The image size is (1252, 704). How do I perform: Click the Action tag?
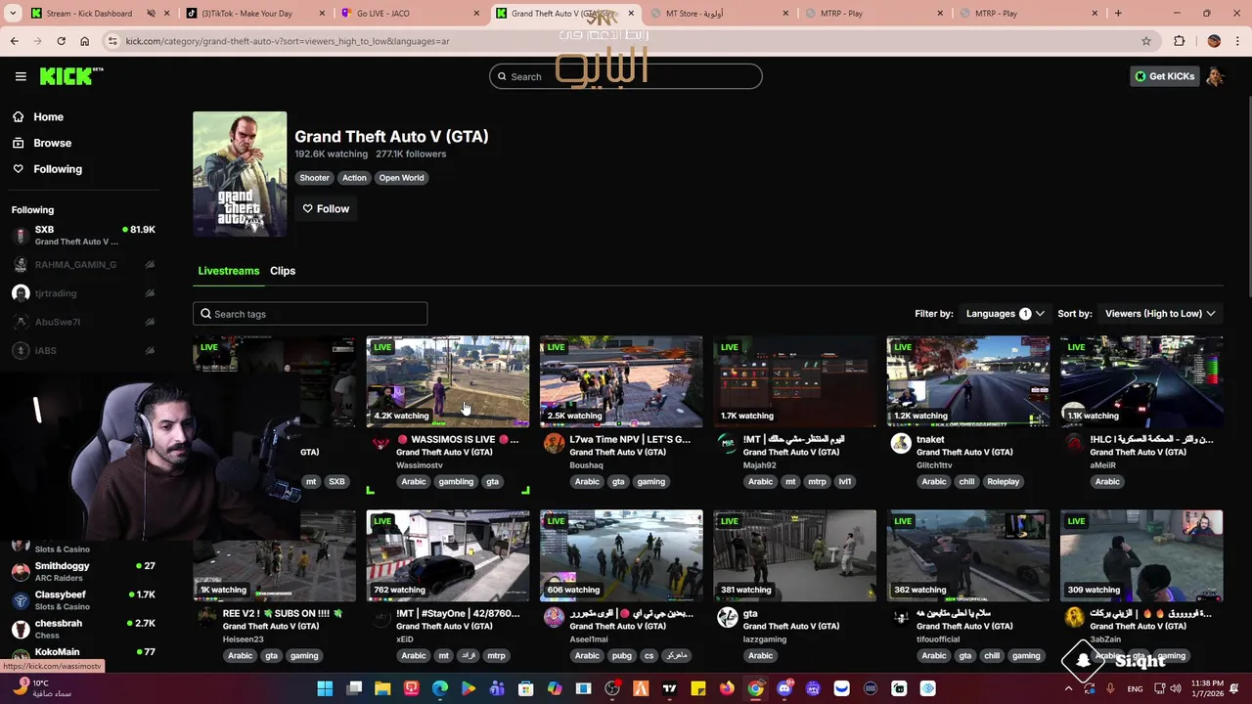pos(354,178)
